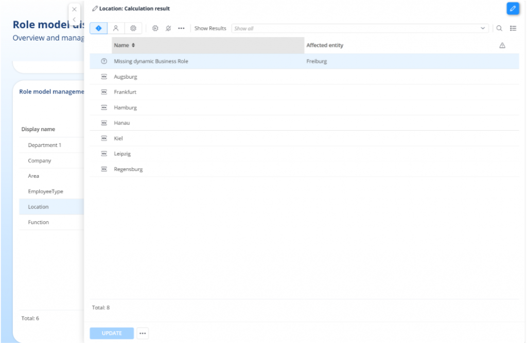The image size is (527, 343).
Task: Sort by the Name column
Action: coord(125,45)
